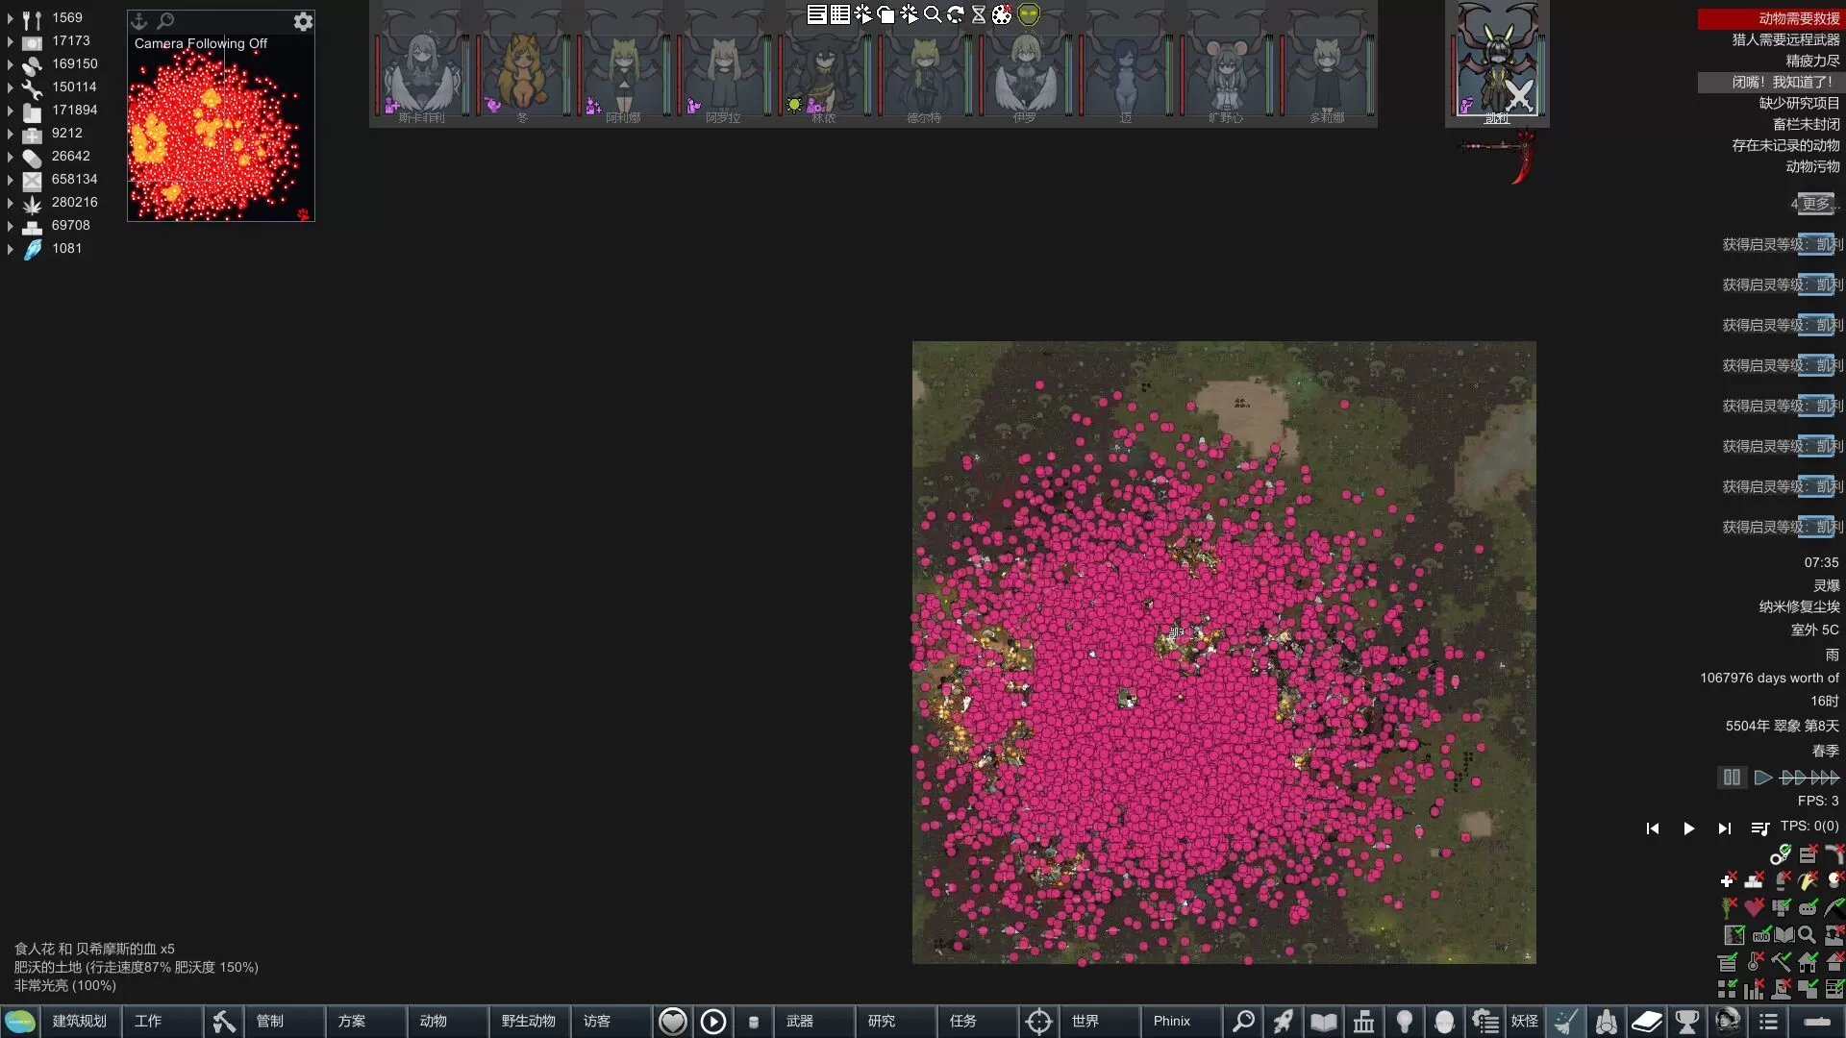This screenshot has height=1038, width=1846.
Task: Click the music playlist icon
Action: tap(1759, 828)
